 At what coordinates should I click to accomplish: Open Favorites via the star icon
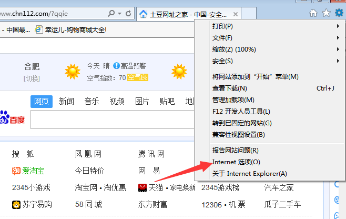pos(326,13)
